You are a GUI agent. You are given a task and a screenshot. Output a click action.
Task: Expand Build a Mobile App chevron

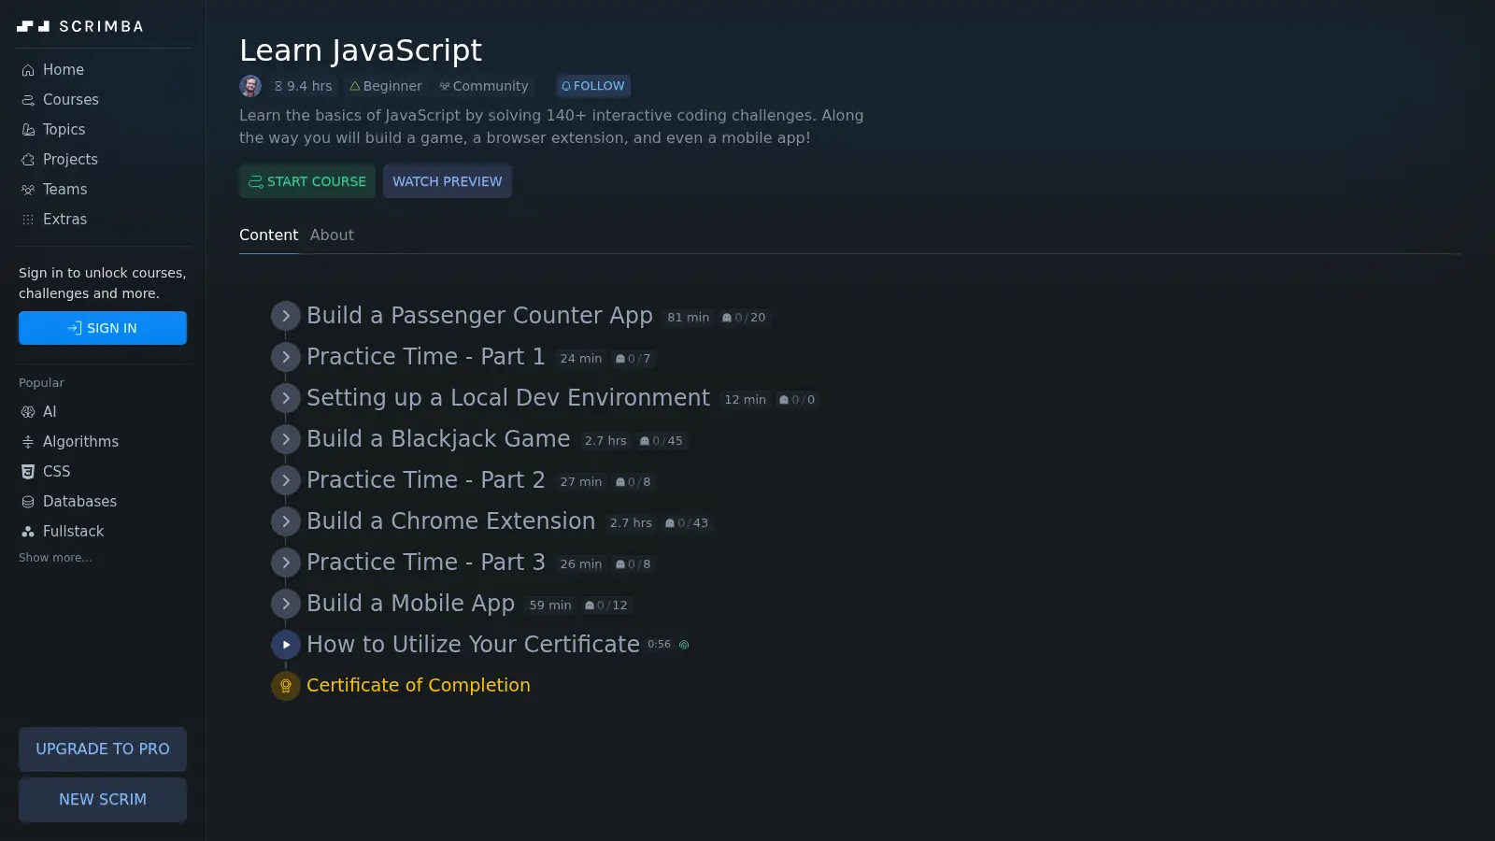(x=286, y=604)
